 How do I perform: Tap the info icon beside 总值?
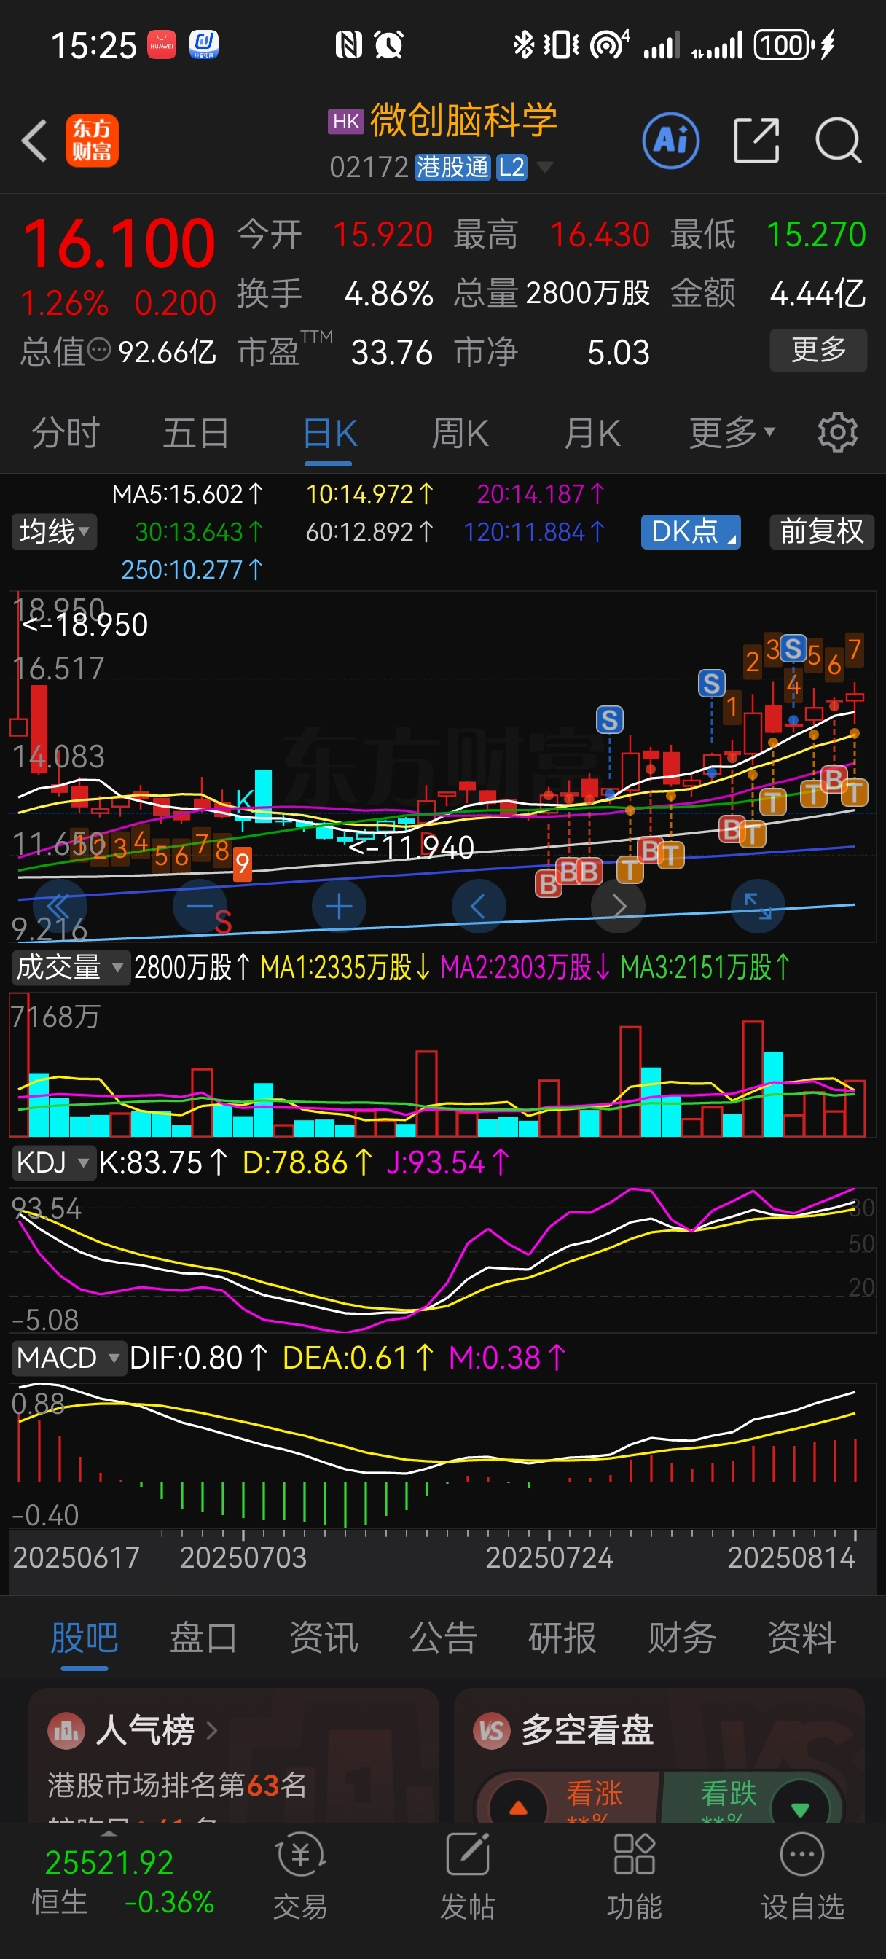(x=100, y=351)
